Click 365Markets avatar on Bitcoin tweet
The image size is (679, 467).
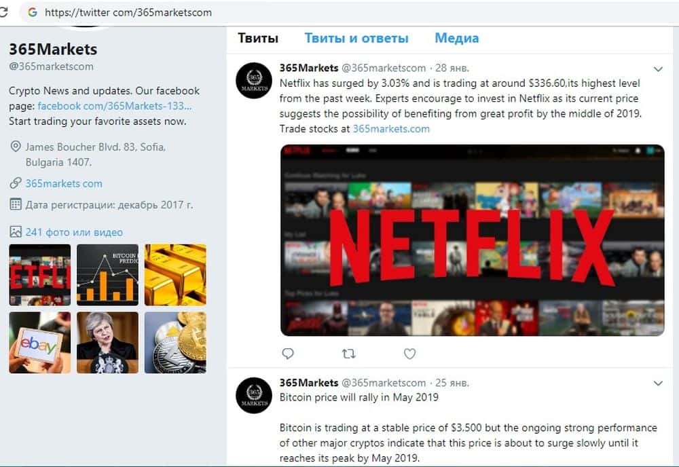tap(254, 395)
